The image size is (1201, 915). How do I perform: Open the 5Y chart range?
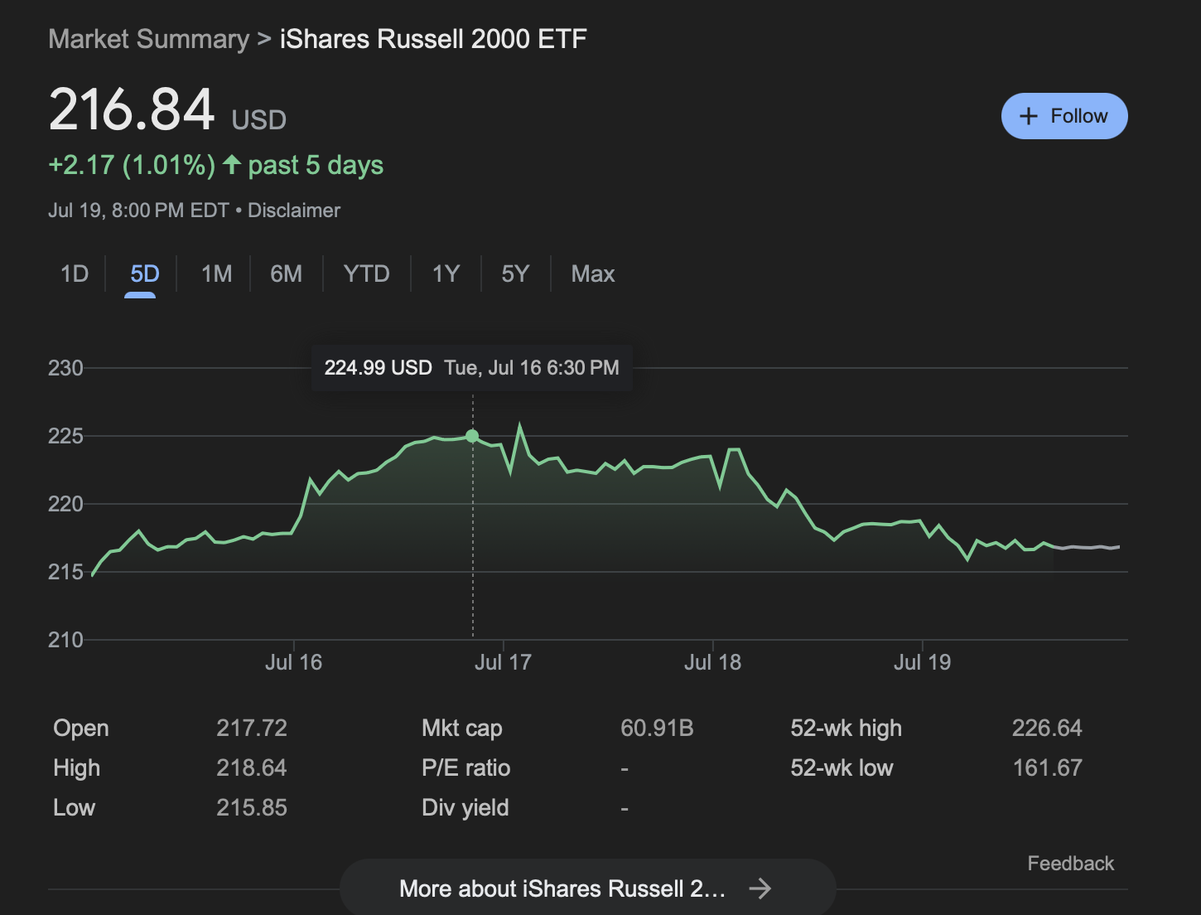point(515,274)
